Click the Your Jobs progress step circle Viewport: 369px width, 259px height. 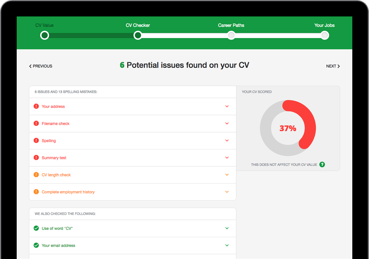pos(325,35)
